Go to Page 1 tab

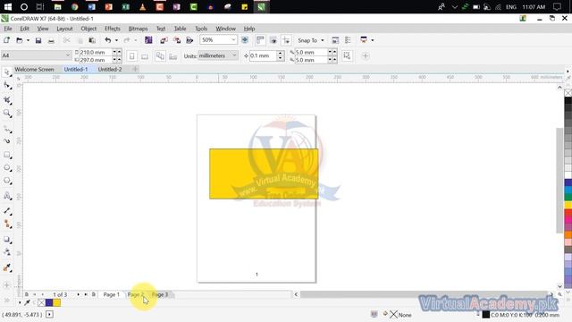(x=111, y=294)
